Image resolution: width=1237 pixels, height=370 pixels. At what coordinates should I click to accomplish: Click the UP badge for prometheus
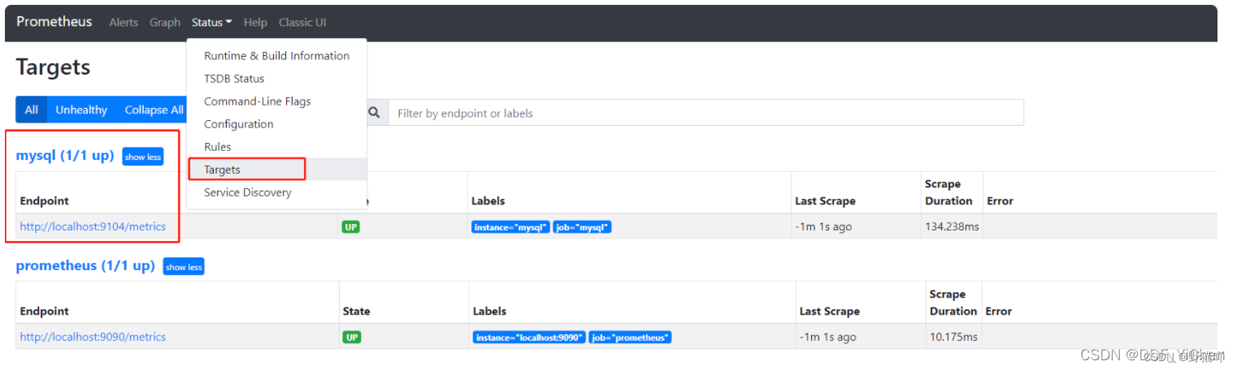(351, 337)
